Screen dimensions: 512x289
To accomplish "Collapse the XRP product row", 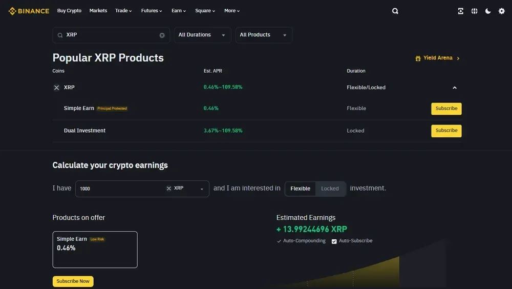I will 454,88.
